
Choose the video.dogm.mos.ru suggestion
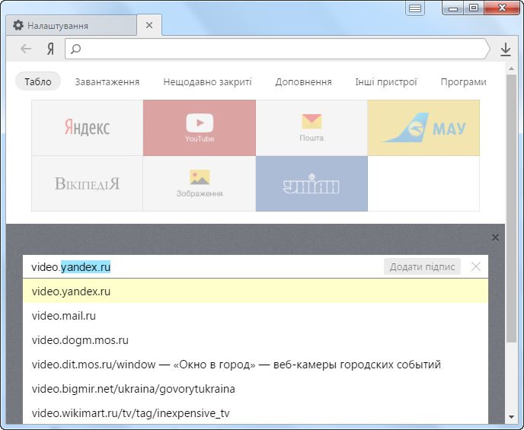255,340
